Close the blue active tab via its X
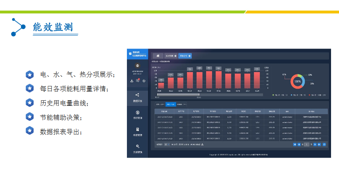 tap(190, 56)
